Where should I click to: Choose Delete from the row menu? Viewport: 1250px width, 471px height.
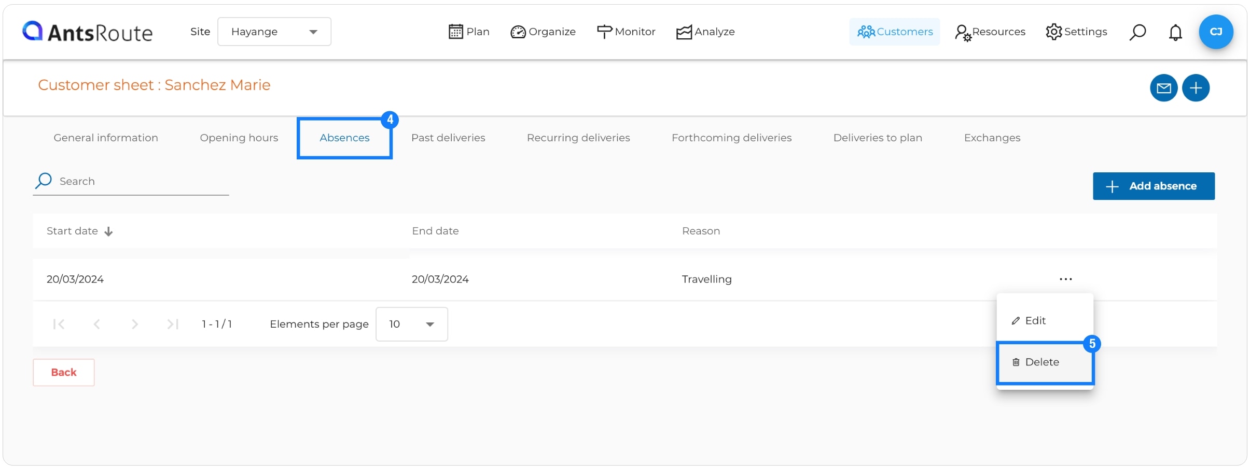point(1045,362)
